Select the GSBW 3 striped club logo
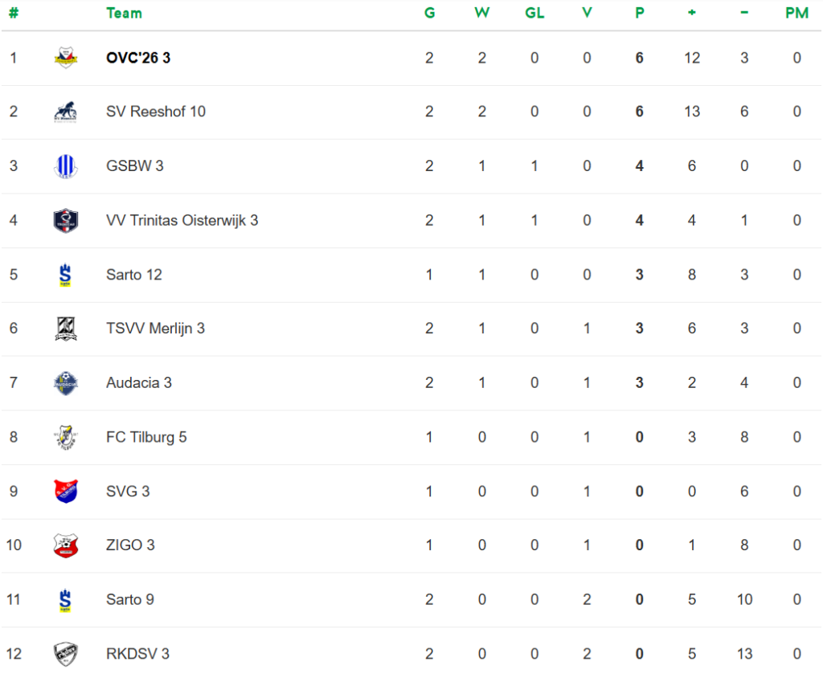823x674 pixels. [65, 166]
